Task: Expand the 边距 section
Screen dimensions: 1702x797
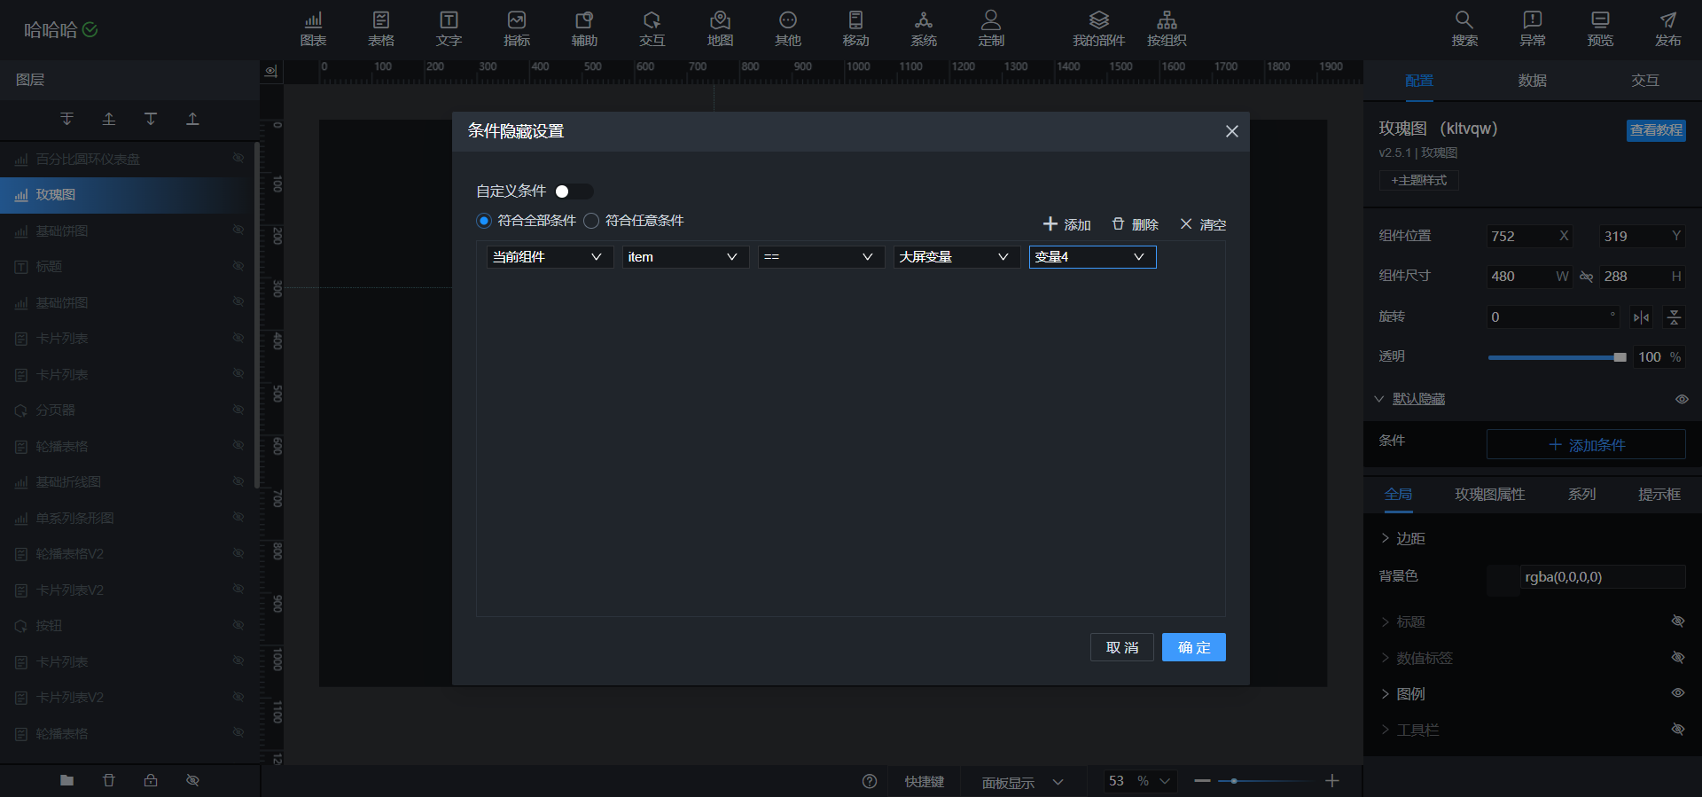Action: [x=1403, y=538]
